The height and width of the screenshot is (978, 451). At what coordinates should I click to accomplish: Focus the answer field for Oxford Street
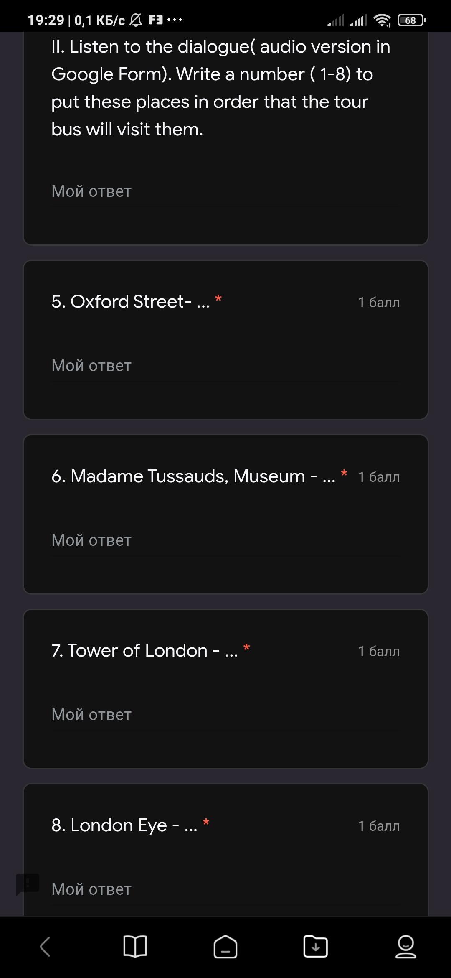(225, 366)
